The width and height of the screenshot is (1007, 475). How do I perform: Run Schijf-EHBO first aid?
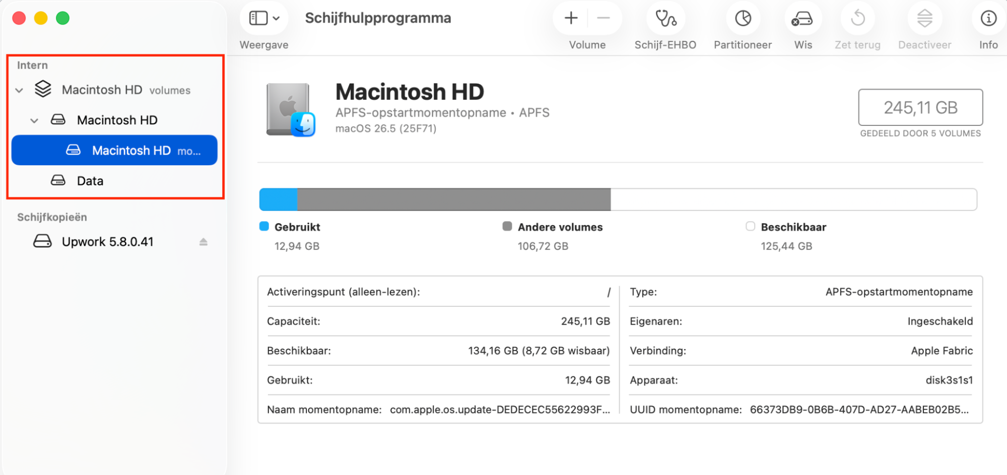pos(665,19)
